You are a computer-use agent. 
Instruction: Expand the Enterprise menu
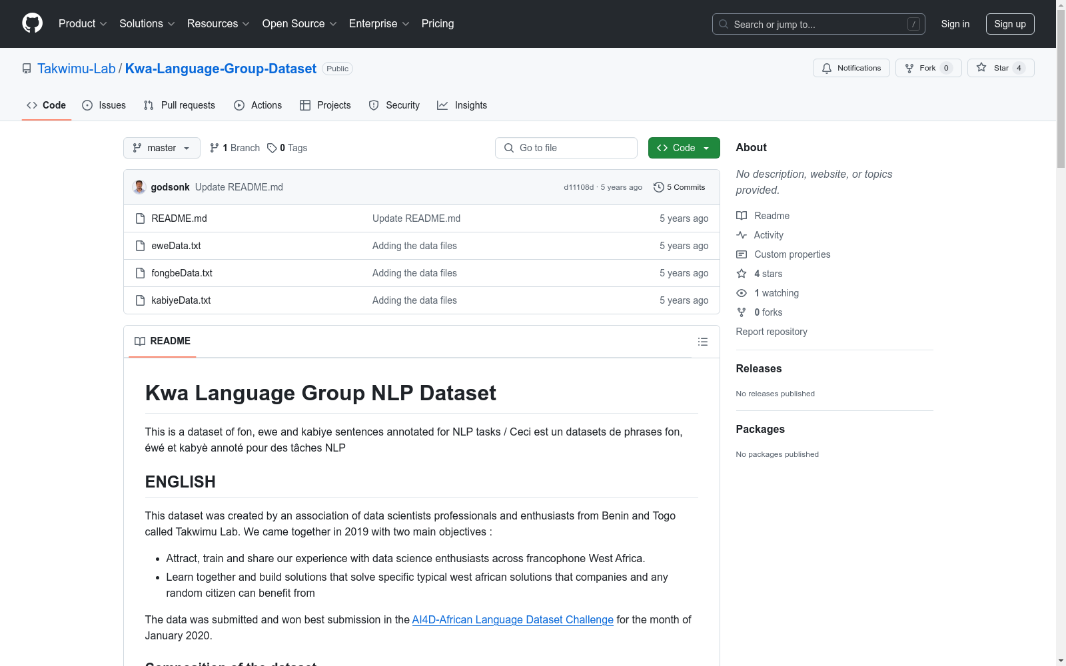[x=379, y=23]
